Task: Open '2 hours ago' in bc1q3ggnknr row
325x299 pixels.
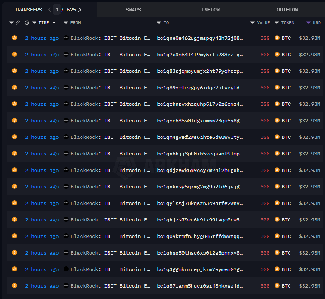Action: tap(42, 269)
